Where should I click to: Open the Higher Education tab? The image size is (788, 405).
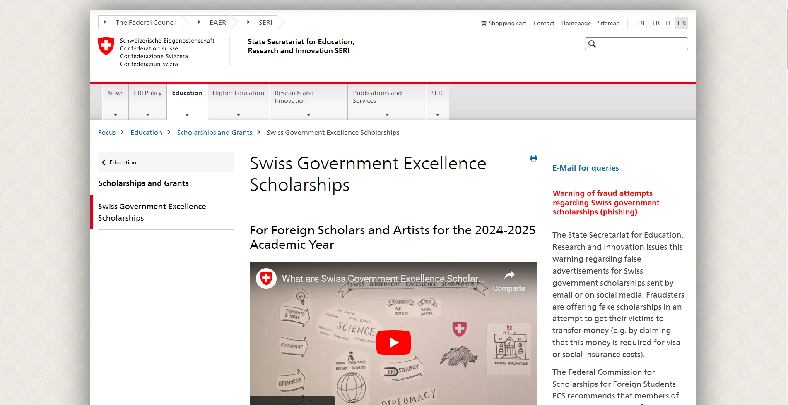coord(238,93)
